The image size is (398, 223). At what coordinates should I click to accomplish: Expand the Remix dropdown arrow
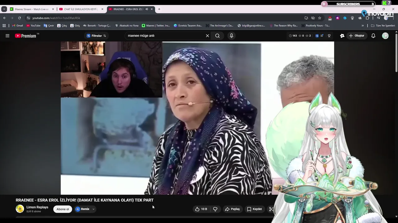coord(93,209)
